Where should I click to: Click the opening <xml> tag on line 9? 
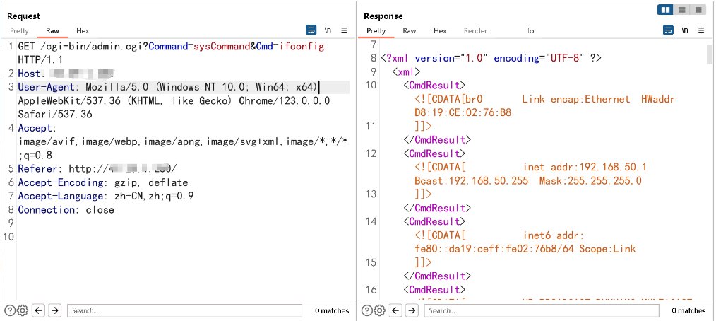click(x=406, y=72)
